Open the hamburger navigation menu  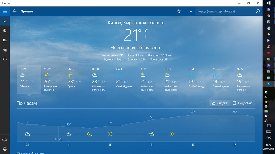[5, 11]
